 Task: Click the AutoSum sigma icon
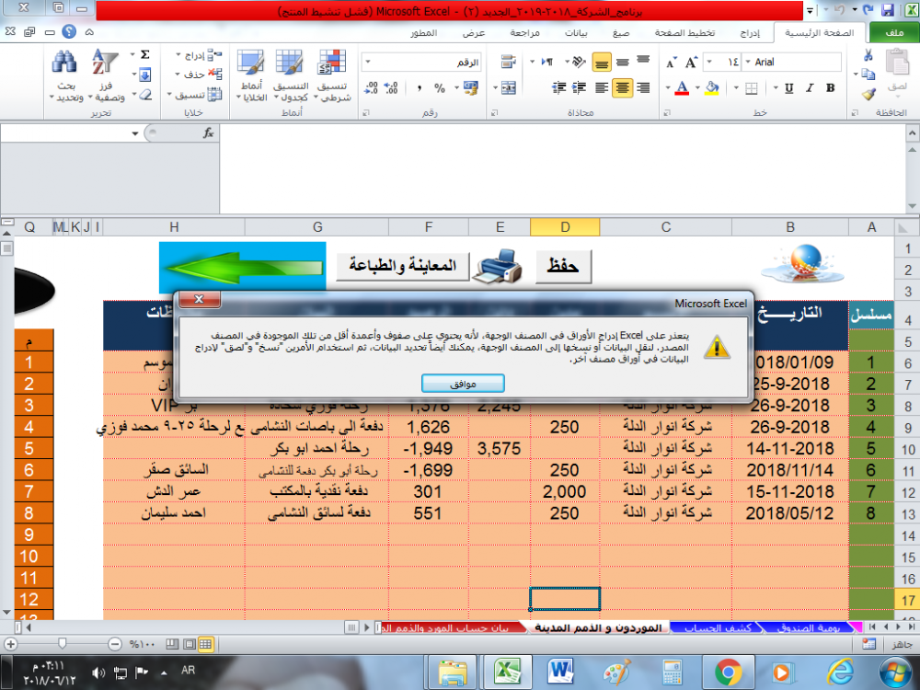(145, 55)
